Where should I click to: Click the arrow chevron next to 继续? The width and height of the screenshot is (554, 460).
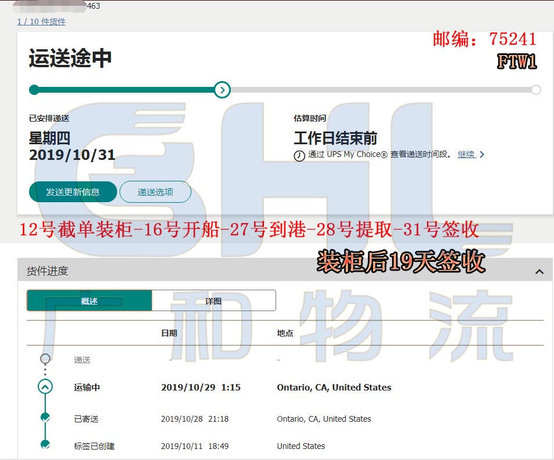click(x=482, y=155)
